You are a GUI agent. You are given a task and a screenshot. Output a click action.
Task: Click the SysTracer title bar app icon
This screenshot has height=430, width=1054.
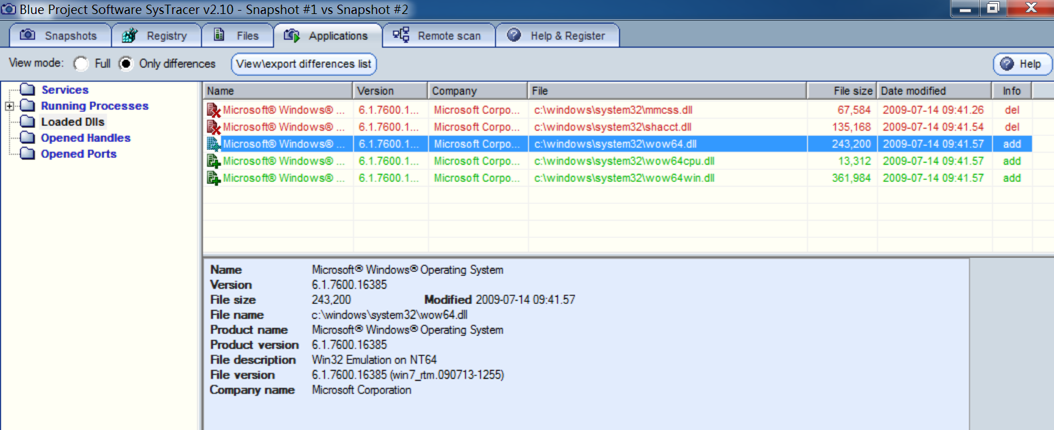tap(9, 9)
